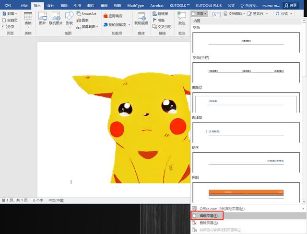Switch to the 审阅 Review tab
Screen dimensions: 307x234
point(104,5)
